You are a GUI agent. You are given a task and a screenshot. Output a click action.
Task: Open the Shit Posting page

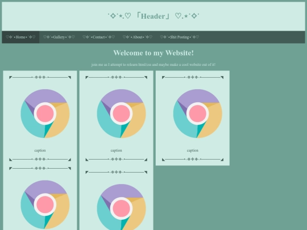coord(180,37)
